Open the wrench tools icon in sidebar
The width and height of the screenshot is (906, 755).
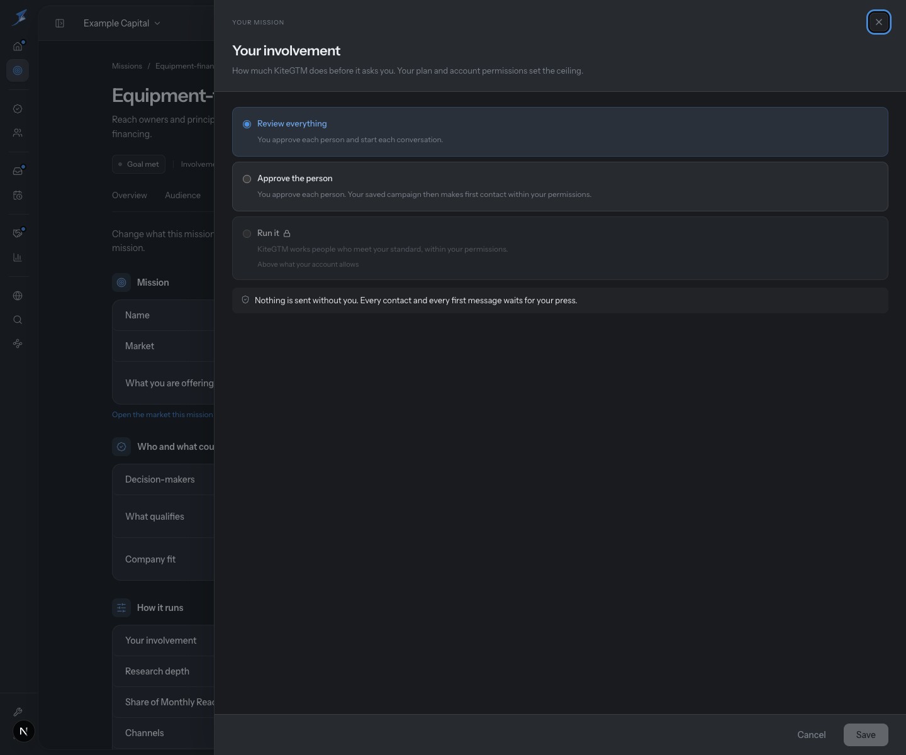pos(18,712)
